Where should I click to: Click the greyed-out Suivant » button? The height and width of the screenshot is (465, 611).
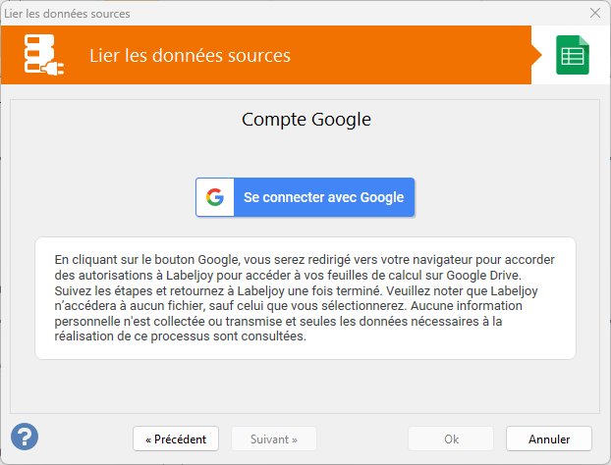274,439
